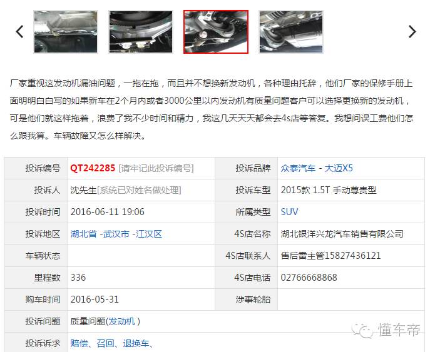The image size is (435, 352).
Task: Click the 4S store phone 02766668868
Action: coord(309,278)
